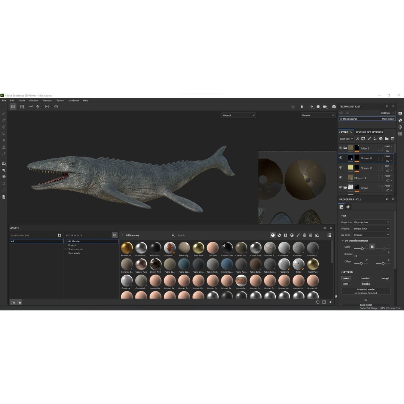The height and width of the screenshot is (404, 404).
Task: Open the UV Wrap Repeat dropdown
Action: (x=371, y=235)
